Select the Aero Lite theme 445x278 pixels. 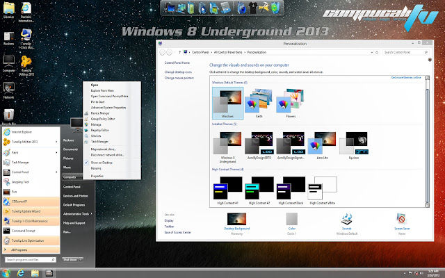pyautogui.click(x=322, y=145)
